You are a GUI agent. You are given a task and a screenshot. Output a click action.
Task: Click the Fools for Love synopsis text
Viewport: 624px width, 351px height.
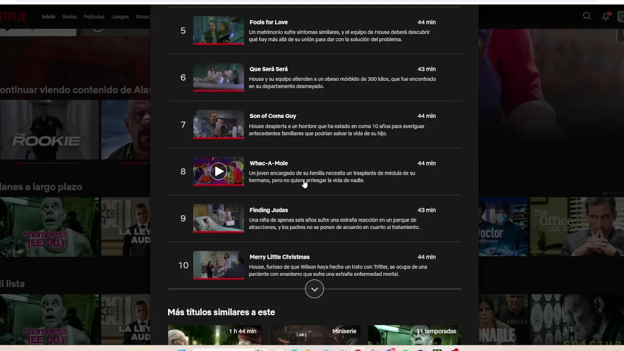(339, 36)
